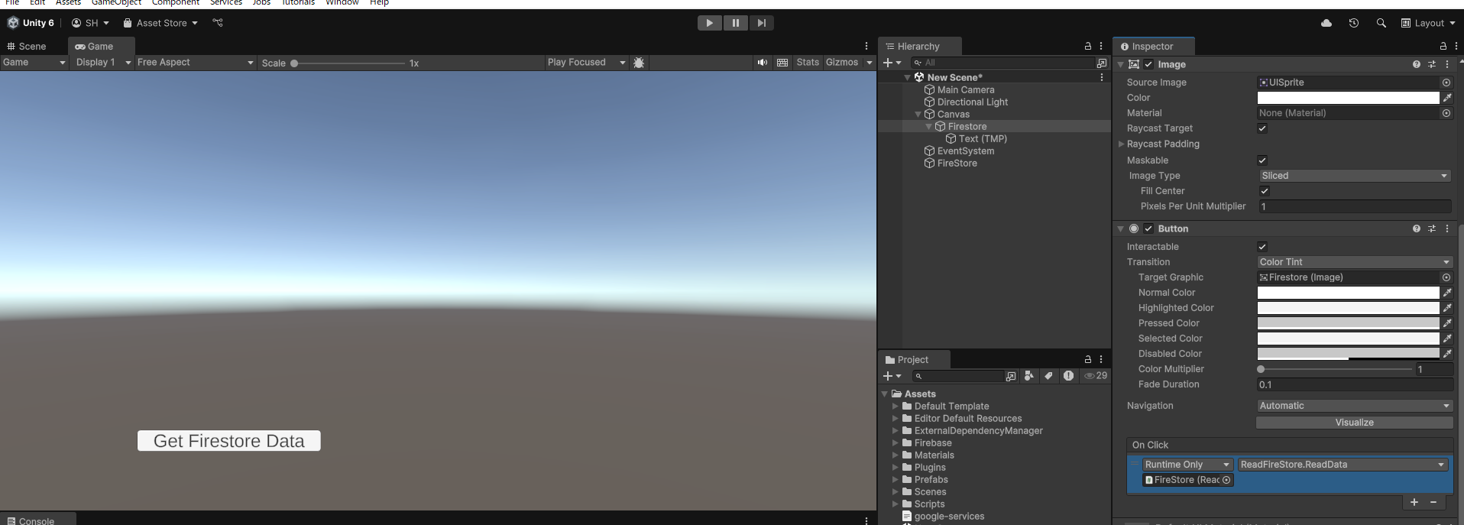
Task: Toggle the Fill Center checkbox
Action: pos(1265,191)
